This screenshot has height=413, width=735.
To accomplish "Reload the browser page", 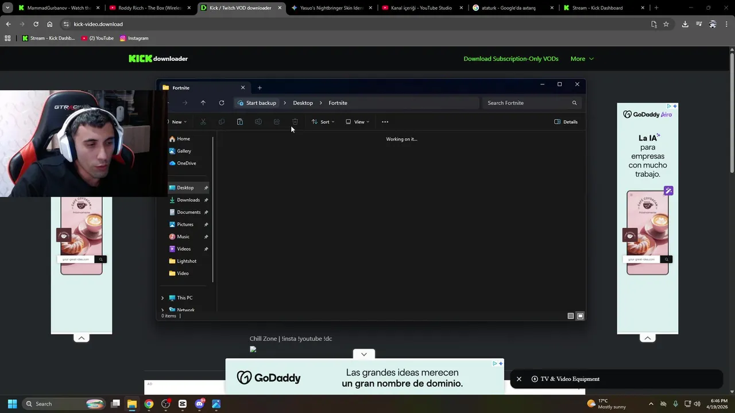I will point(36,24).
